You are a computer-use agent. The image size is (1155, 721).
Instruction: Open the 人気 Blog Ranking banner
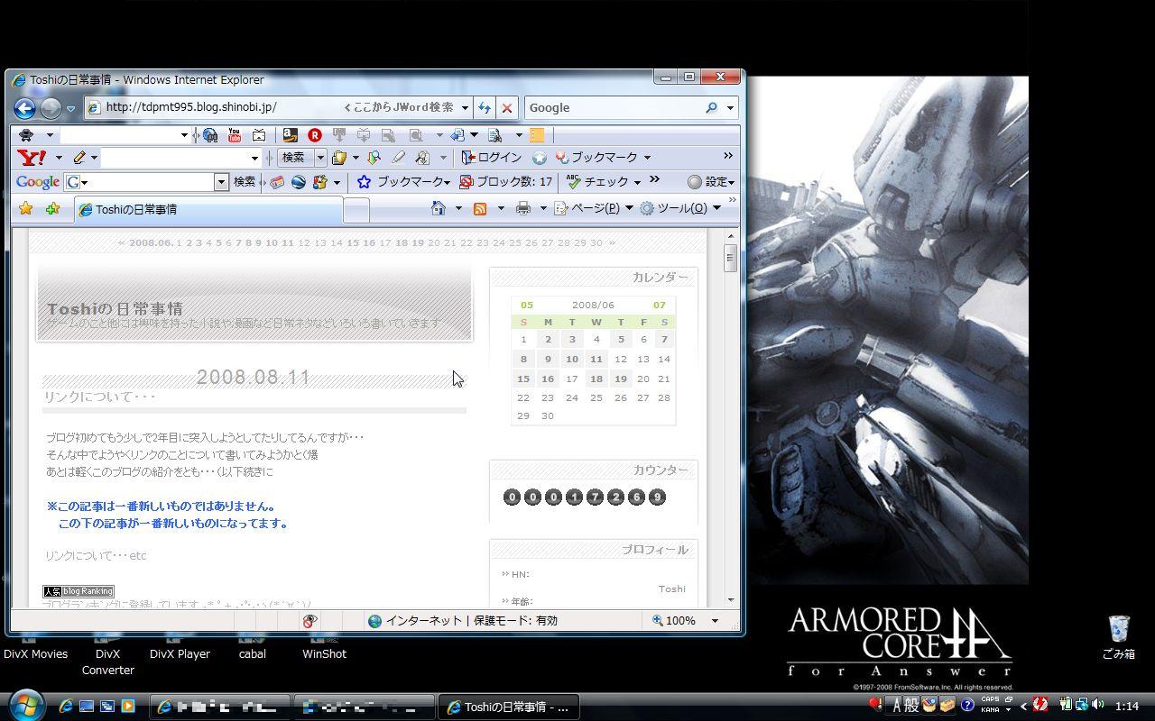click(x=79, y=591)
